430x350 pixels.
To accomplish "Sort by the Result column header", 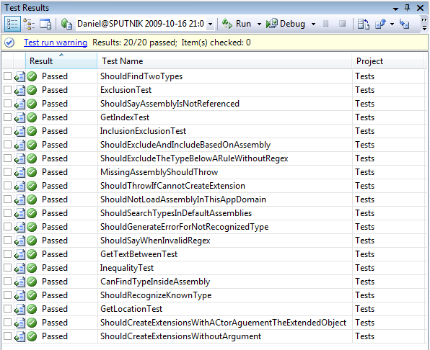I will pyautogui.click(x=61, y=60).
